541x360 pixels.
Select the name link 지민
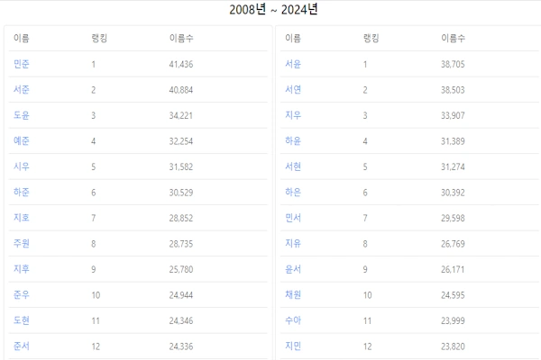tap(293, 346)
